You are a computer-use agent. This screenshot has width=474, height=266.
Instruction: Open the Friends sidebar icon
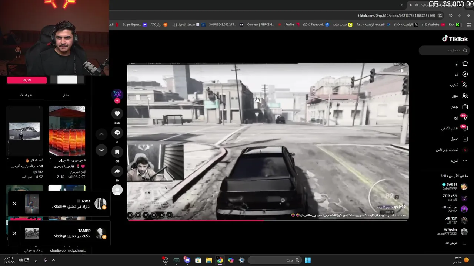[465, 96]
